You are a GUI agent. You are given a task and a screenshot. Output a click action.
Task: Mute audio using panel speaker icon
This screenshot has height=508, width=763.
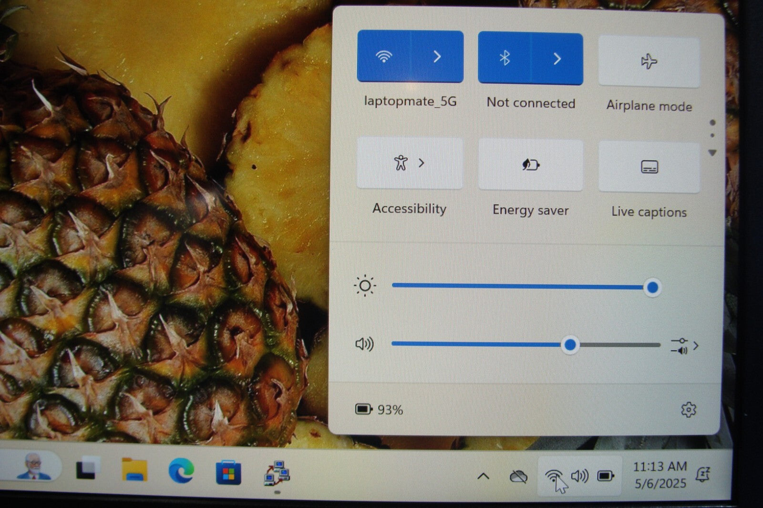click(x=365, y=344)
